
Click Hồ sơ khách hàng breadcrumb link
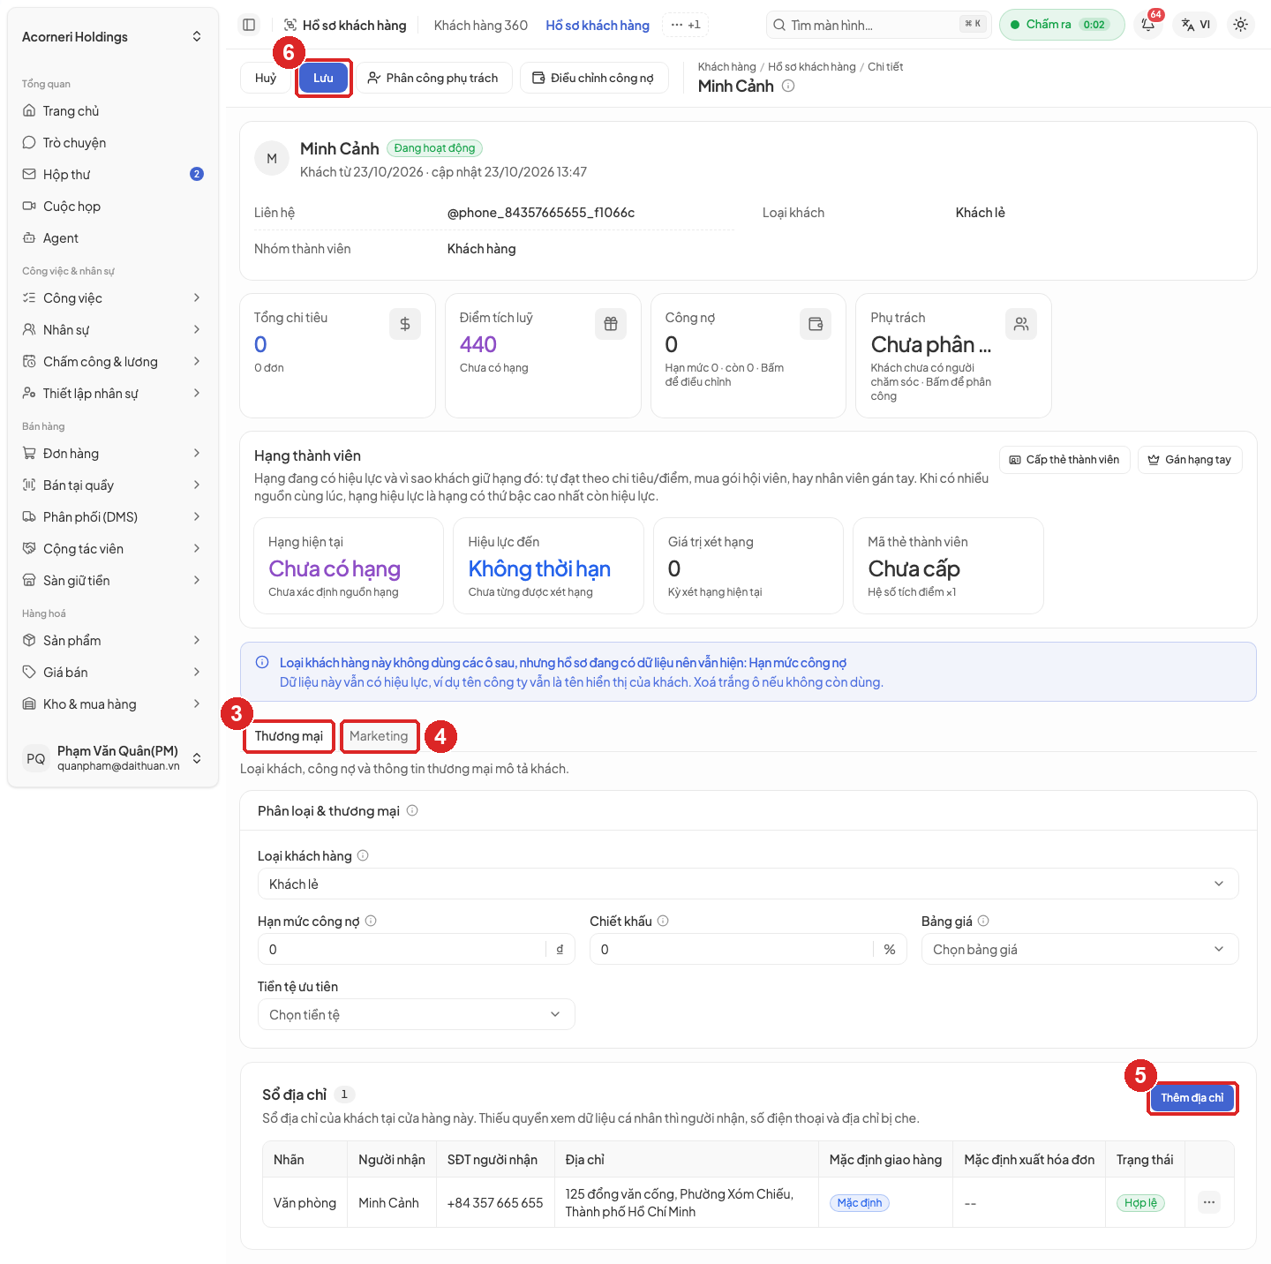pos(812,67)
